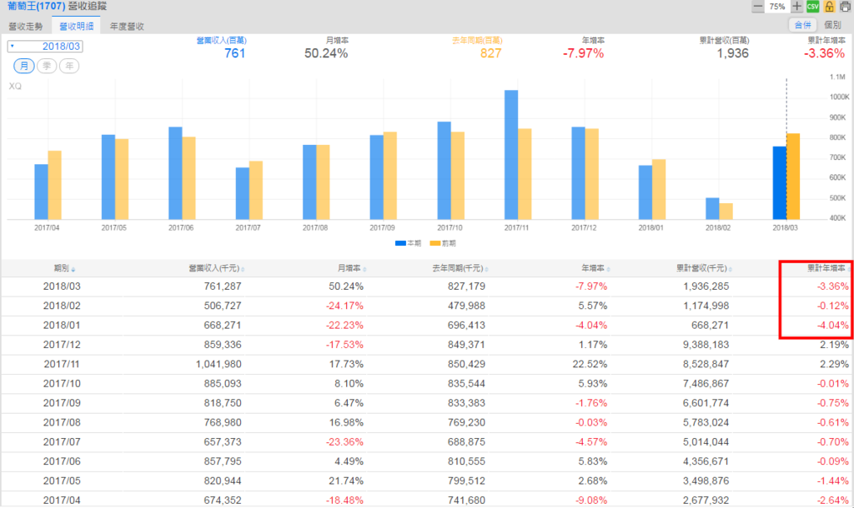Click the 2017/12 label on the chart axis
The image size is (854, 508).
pyautogui.click(x=584, y=228)
